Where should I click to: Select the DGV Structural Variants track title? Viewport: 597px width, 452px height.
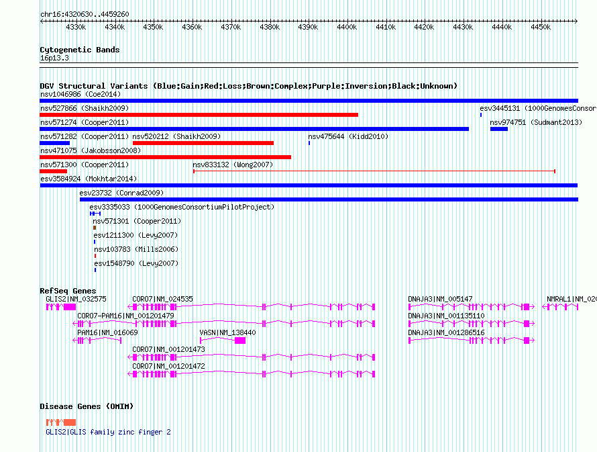[x=248, y=86]
